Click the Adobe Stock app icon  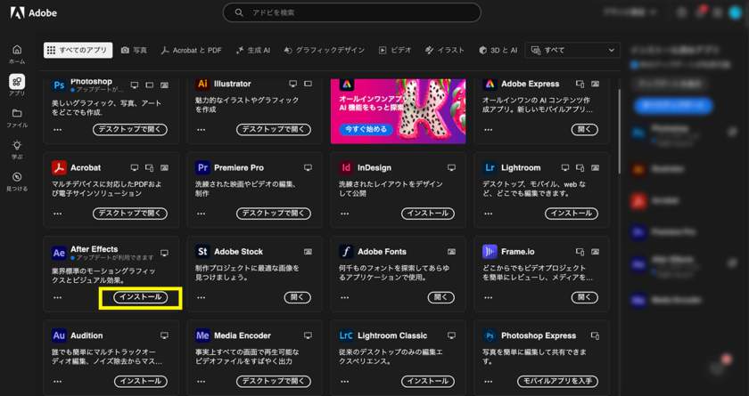[202, 252]
